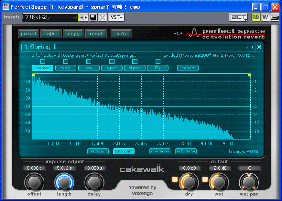Click the delay knob

[x=94, y=183]
